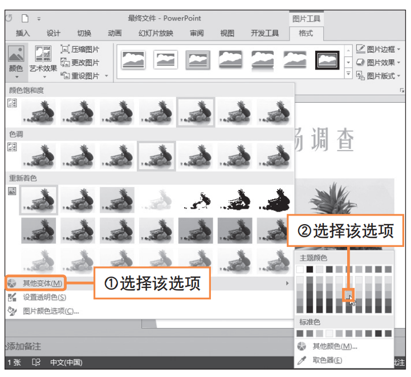
Task: Pick the black swatch in 主题颜色 top row
Action: point(310,269)
